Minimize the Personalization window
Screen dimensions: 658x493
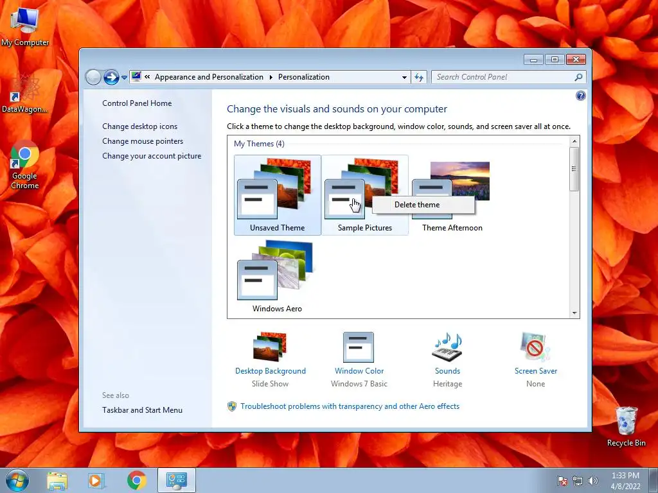pos(533,60)
